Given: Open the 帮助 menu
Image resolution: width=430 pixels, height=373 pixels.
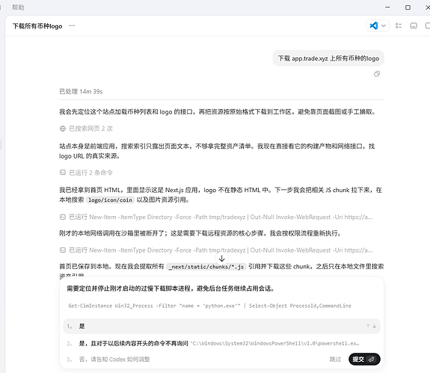Looking at the screenshot, I should tap(18, 7).
